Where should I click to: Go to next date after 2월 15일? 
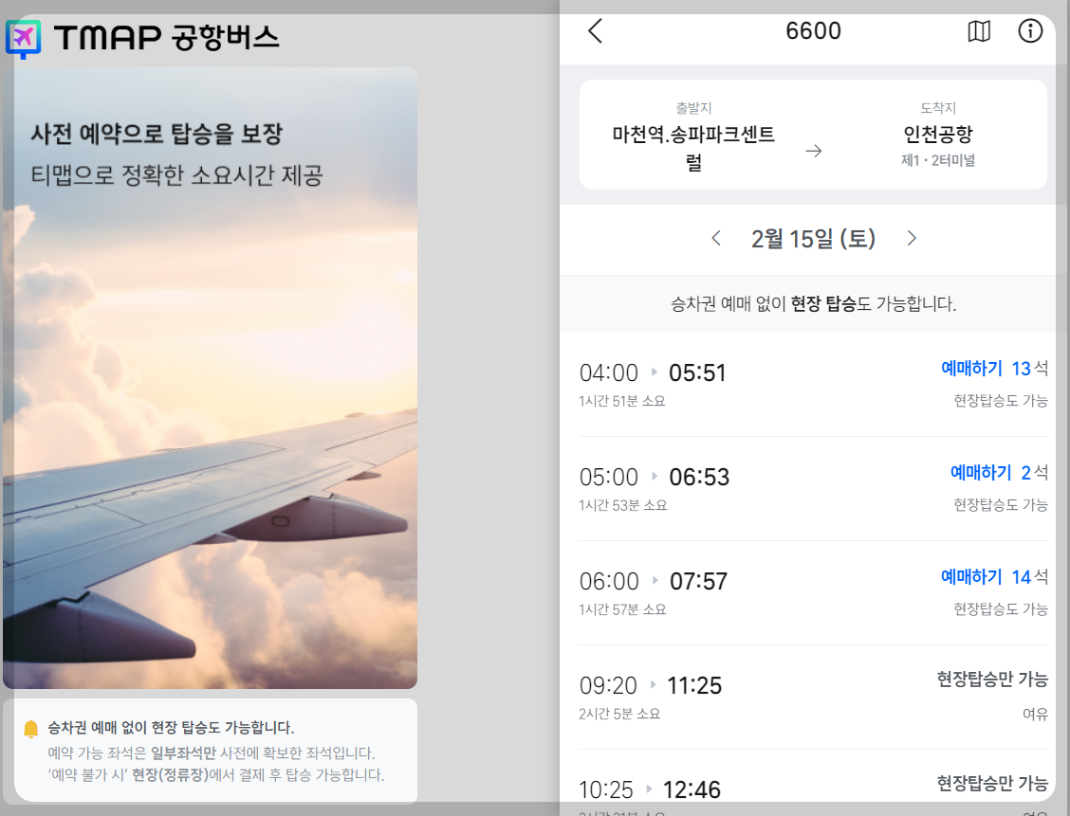[912, 239]
